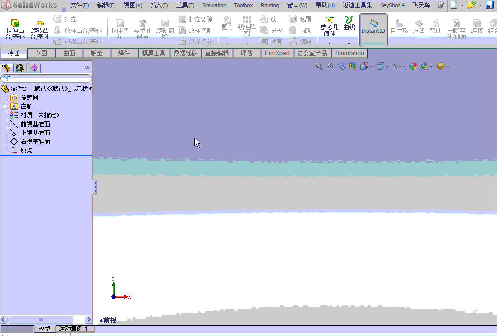
Task: Switch to FeatureManager design tree tab
Action: pyautogui.click(x=6, y=67)
